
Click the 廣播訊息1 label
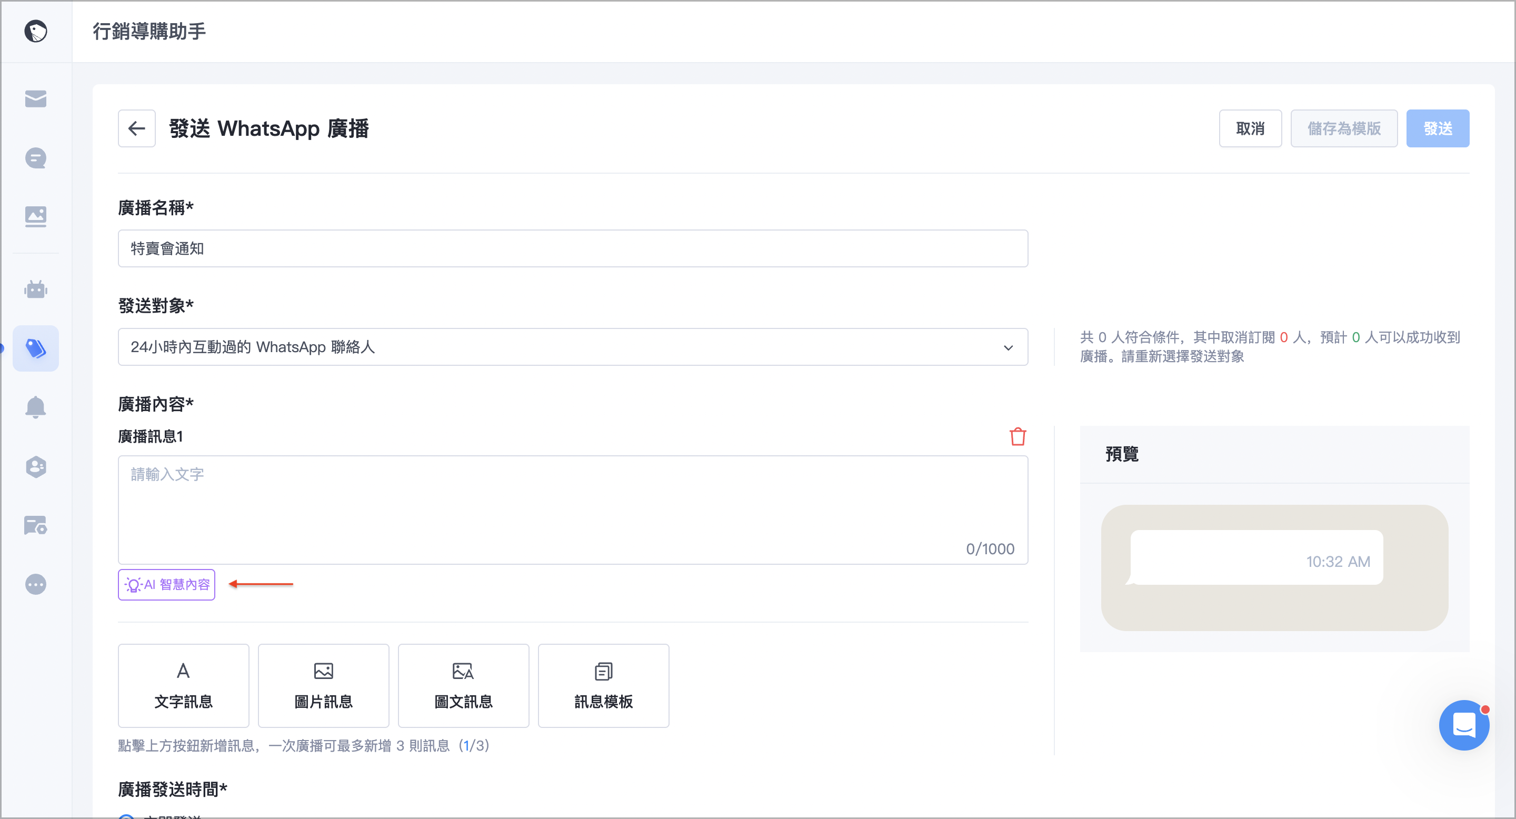pos(151,436)
